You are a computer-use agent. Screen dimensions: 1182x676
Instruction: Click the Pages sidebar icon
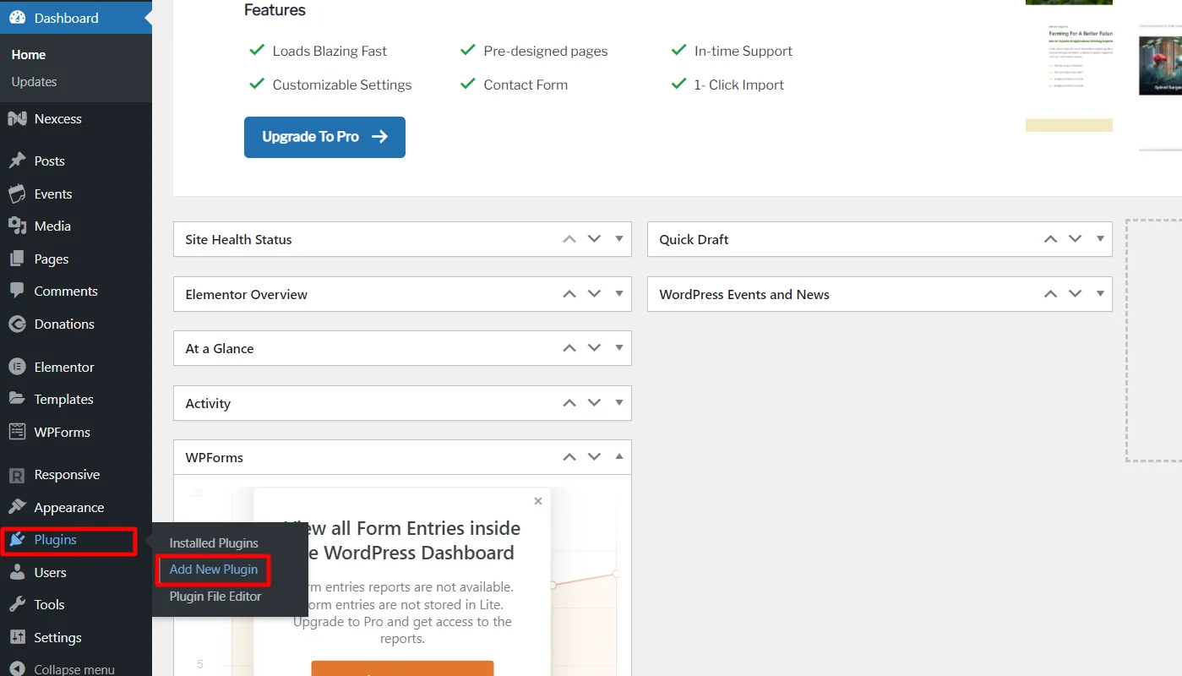click(18, 259)
